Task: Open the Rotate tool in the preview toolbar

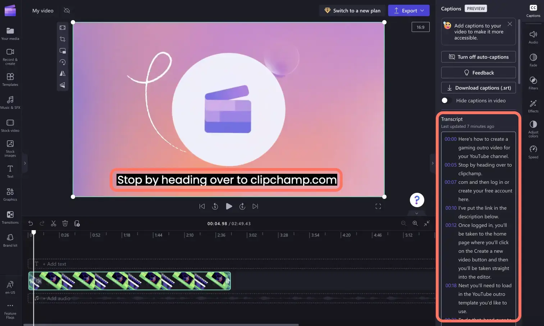Action: click(63, 62)
